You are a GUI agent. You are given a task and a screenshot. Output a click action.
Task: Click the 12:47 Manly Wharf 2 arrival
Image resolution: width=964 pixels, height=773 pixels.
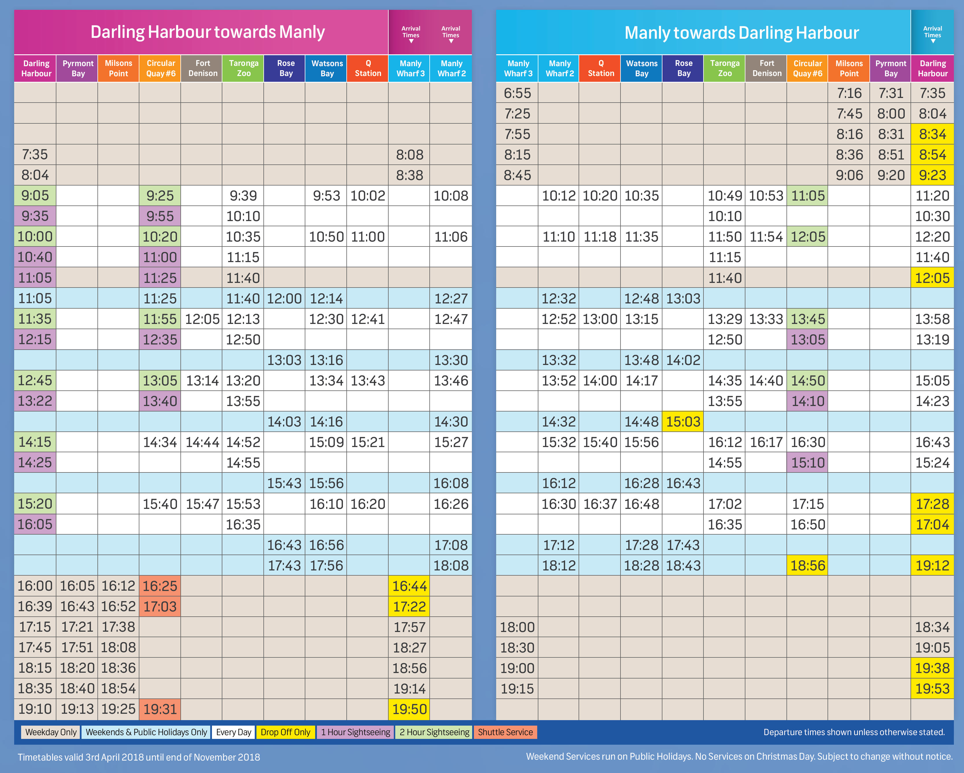coord(451,319)
